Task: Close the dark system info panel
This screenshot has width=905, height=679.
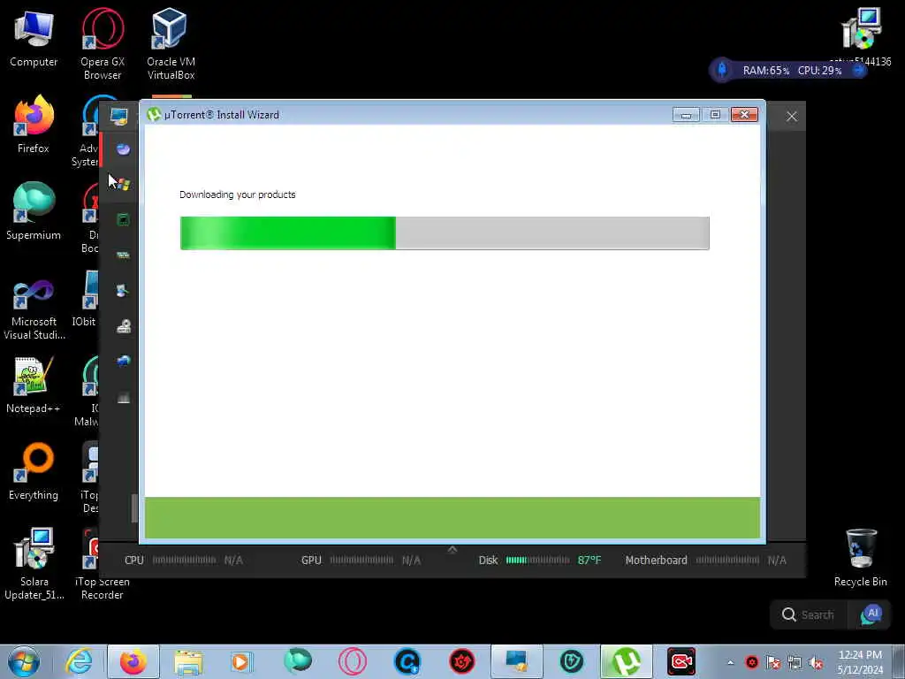Action: coord(791,117)
